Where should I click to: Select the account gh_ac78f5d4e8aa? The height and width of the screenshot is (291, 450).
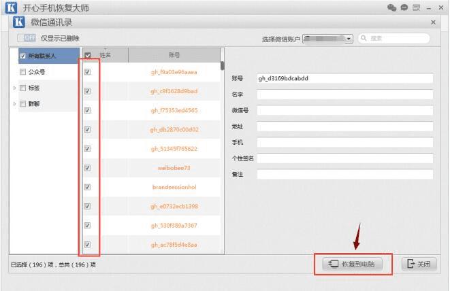click(174, 245)
